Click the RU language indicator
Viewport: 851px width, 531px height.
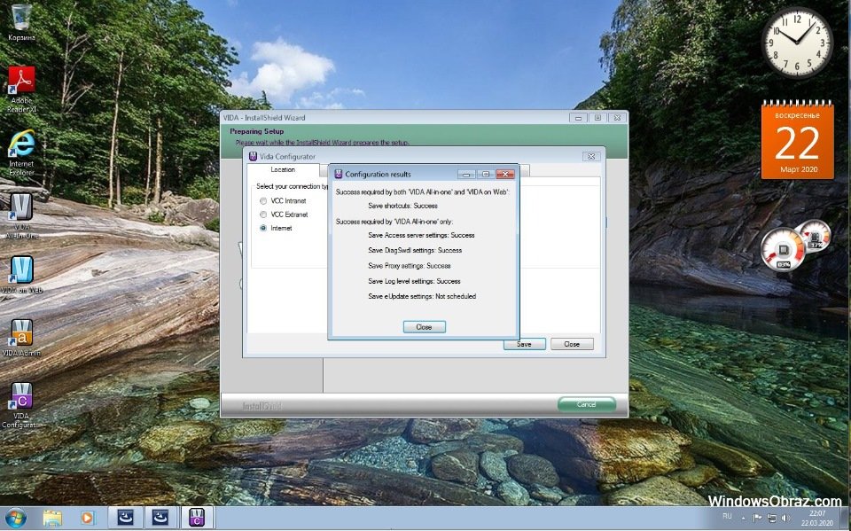point(727,516)
